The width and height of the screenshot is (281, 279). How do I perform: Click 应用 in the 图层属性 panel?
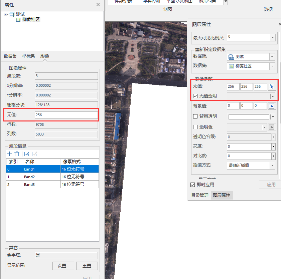(x=271, y=185)
